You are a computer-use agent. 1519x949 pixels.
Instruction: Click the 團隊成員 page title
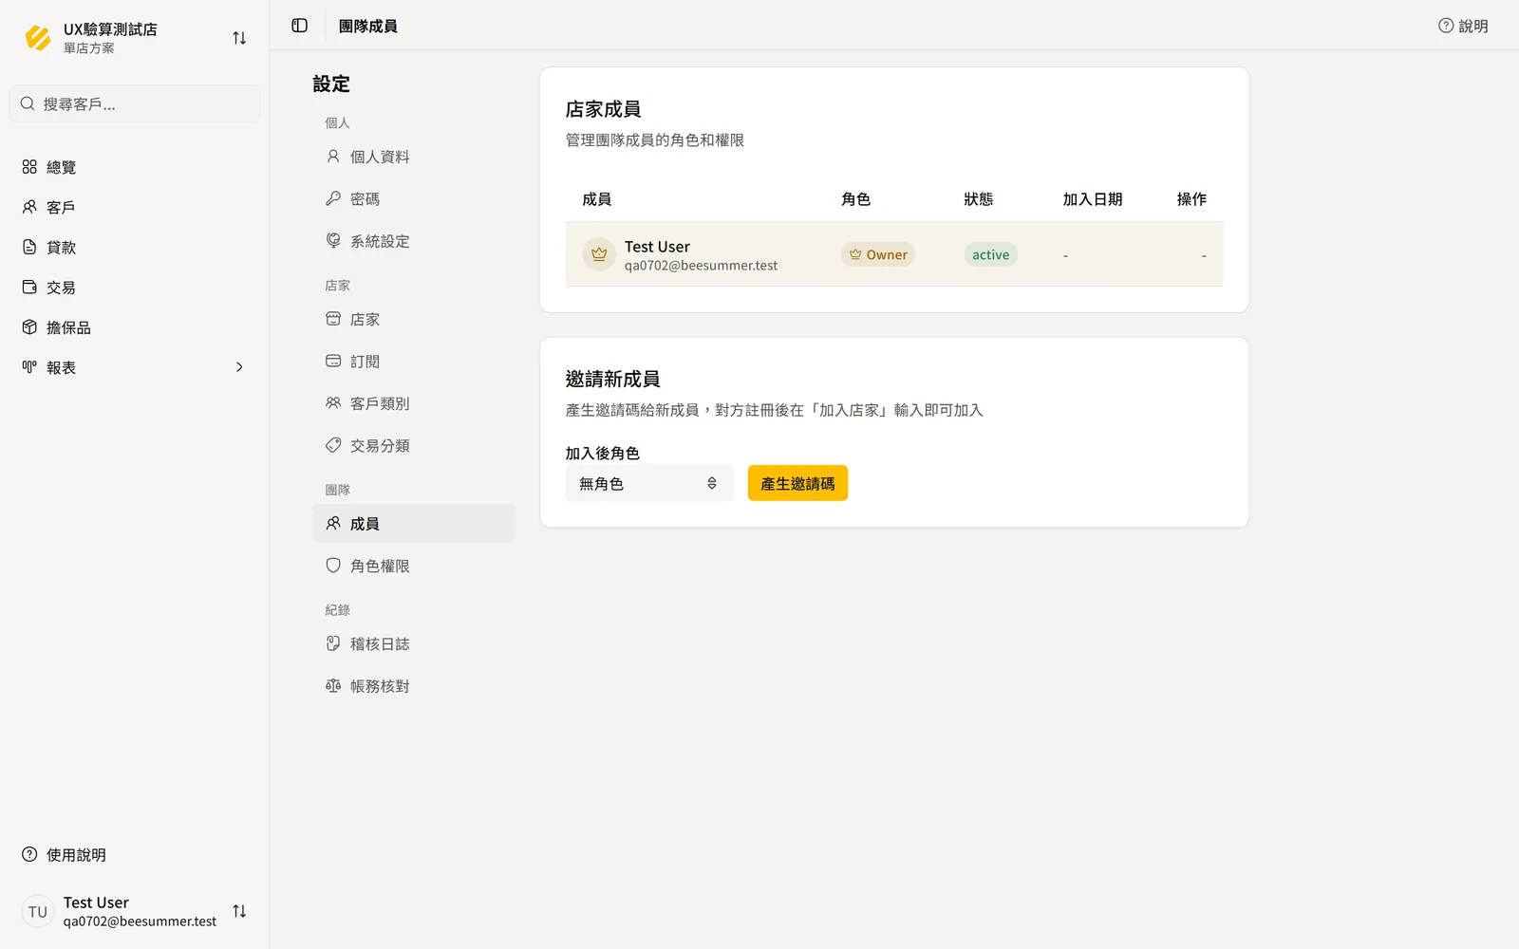point(368,26)
